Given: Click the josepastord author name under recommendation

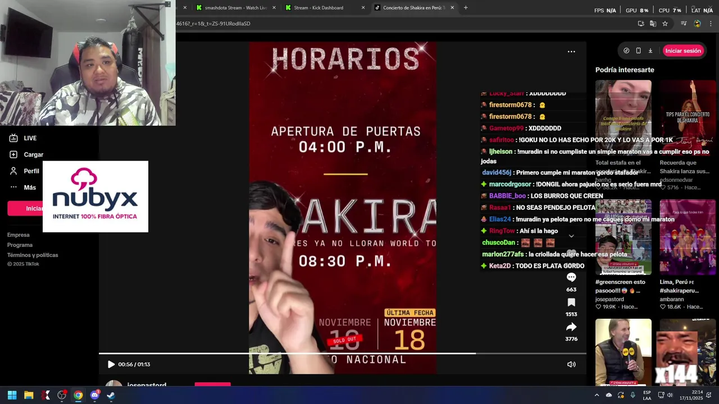Looking at the screenshot, I should [x=609, y=300].
